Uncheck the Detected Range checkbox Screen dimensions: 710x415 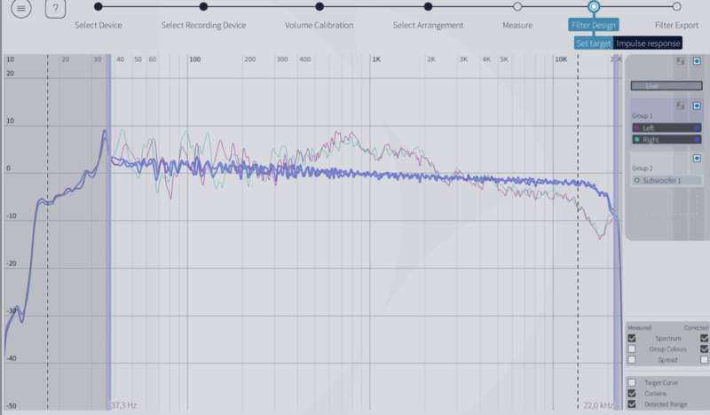pos(632,403)
